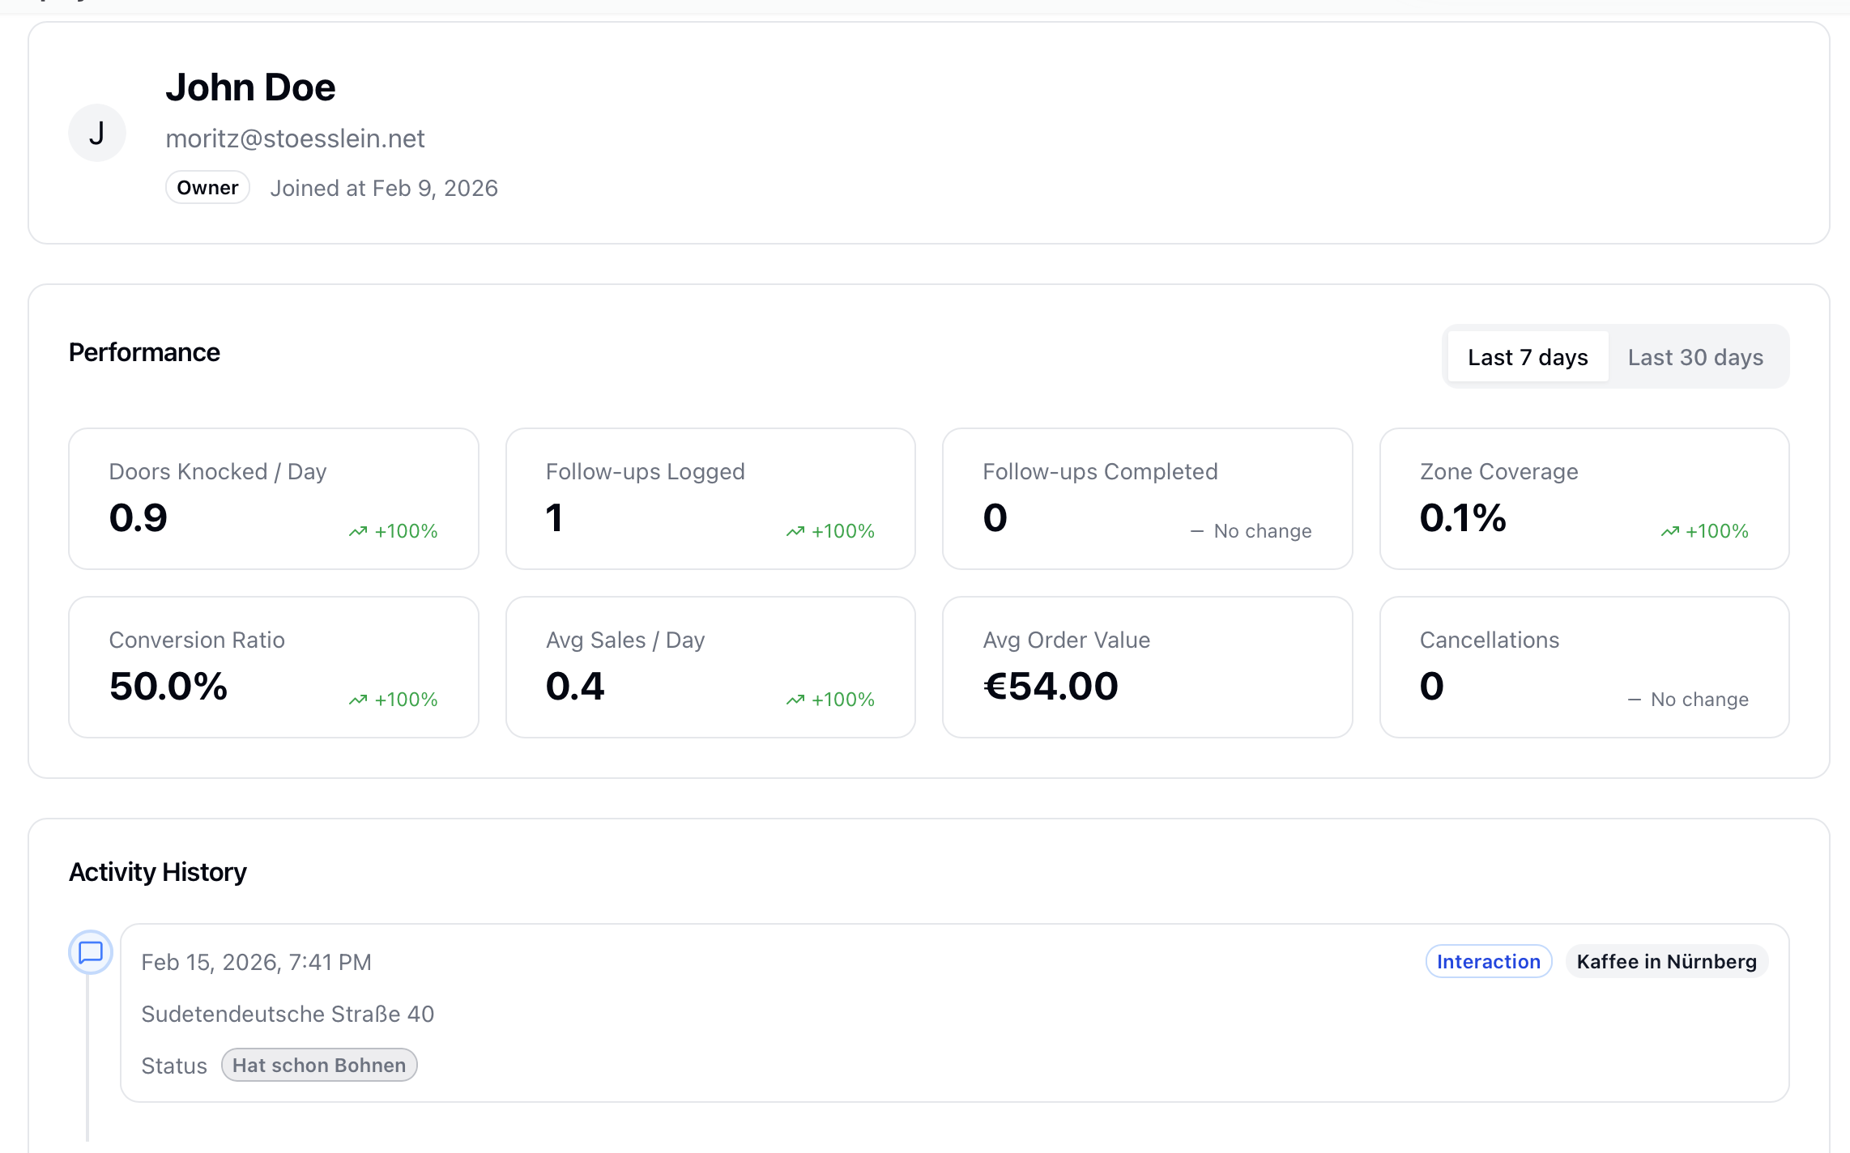
Task: Click the Avg Sales trend arrow icon
Action: (x=795, y=700)
